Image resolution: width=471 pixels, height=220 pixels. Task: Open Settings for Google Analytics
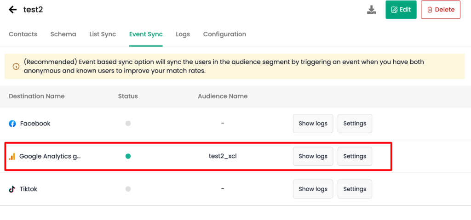click(x=355, y=156)
